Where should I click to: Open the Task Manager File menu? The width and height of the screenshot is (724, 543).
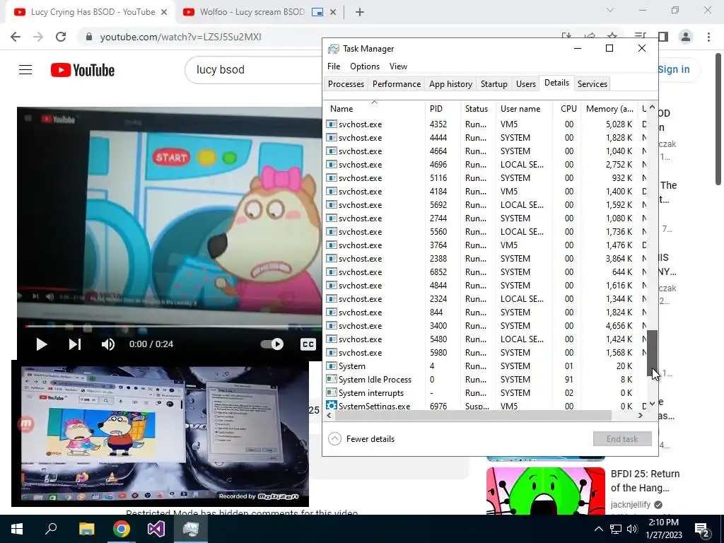pos(334,66)
